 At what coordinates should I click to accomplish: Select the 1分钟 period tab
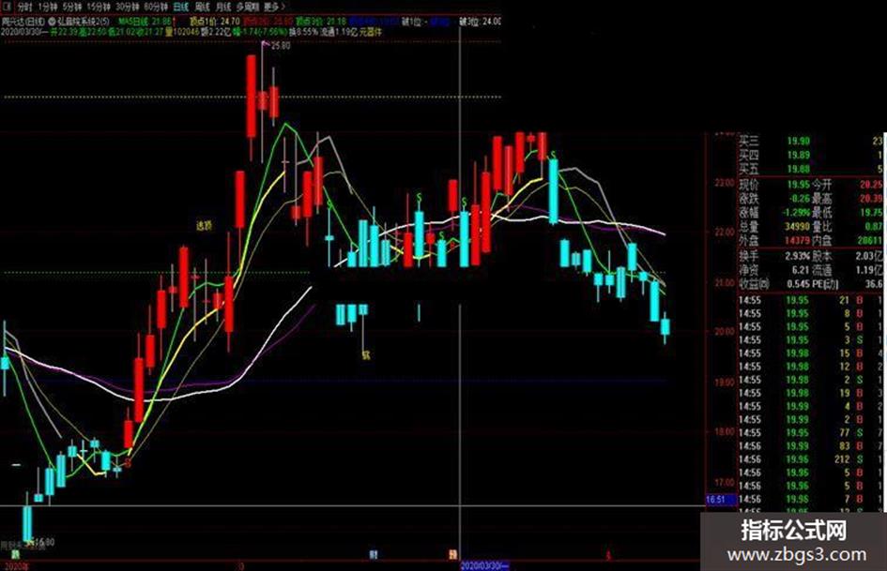point(48,7)
